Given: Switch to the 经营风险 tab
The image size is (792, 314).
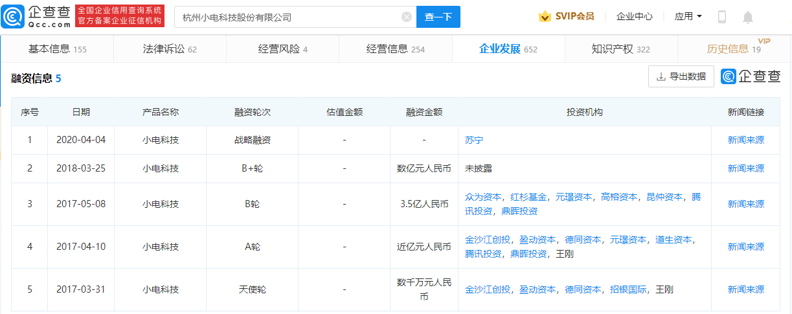Looking at the screenshot, I should pos(282,49).
